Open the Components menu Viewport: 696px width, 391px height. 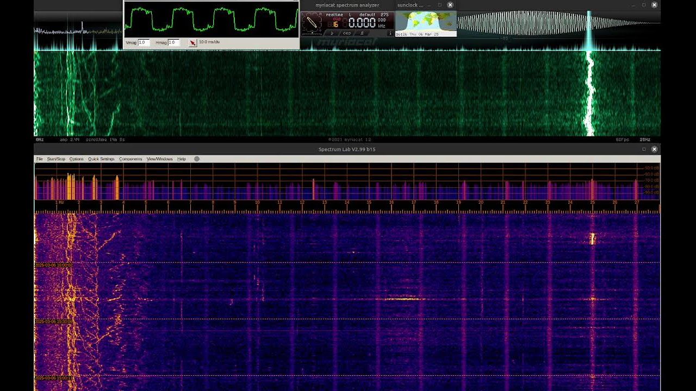click(130, 159)
